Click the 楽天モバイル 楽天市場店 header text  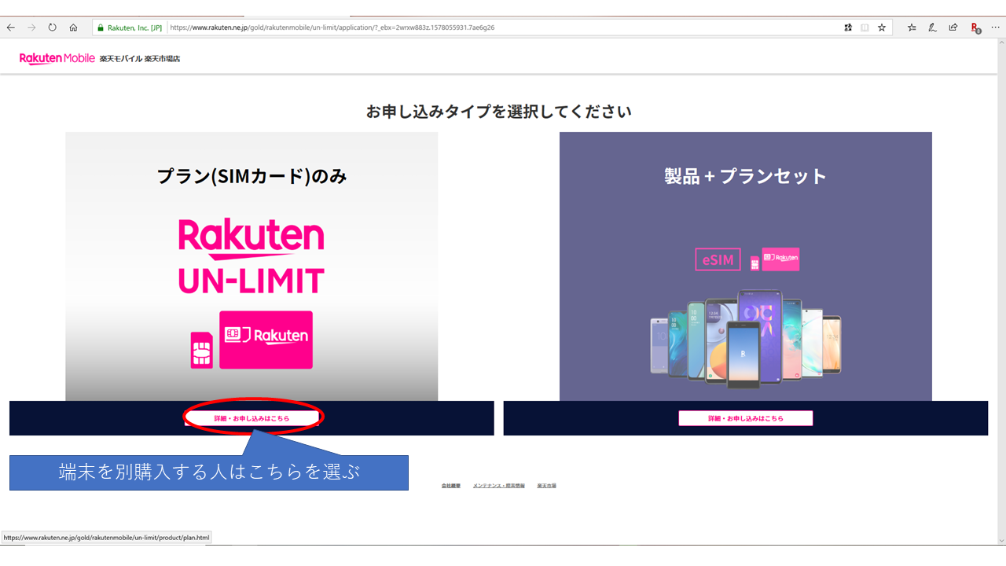coord(140,59)
